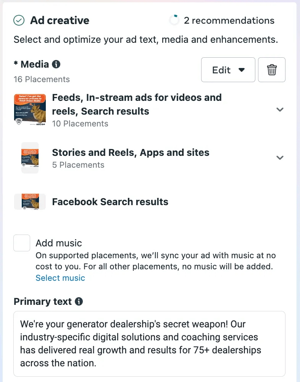
Task: Expand the Stories and Reels placements chevron
Action: click(x=280, y=158)
